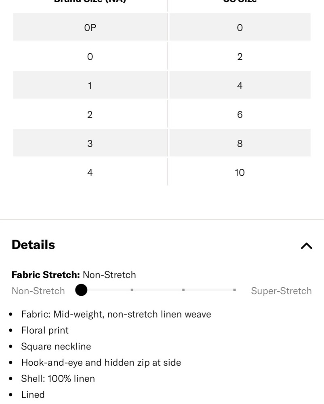Screen dimensions: 324x404
Task: Click the Super-Stretch end marker
Action: coord(234,290)
